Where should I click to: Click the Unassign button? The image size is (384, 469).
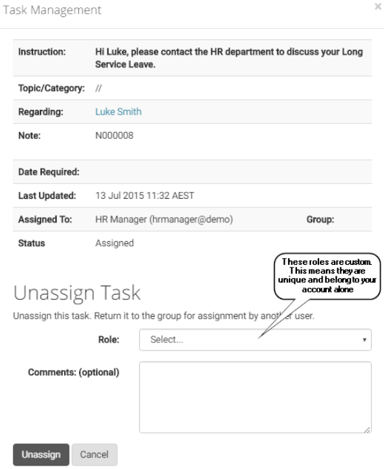(41, 455)
